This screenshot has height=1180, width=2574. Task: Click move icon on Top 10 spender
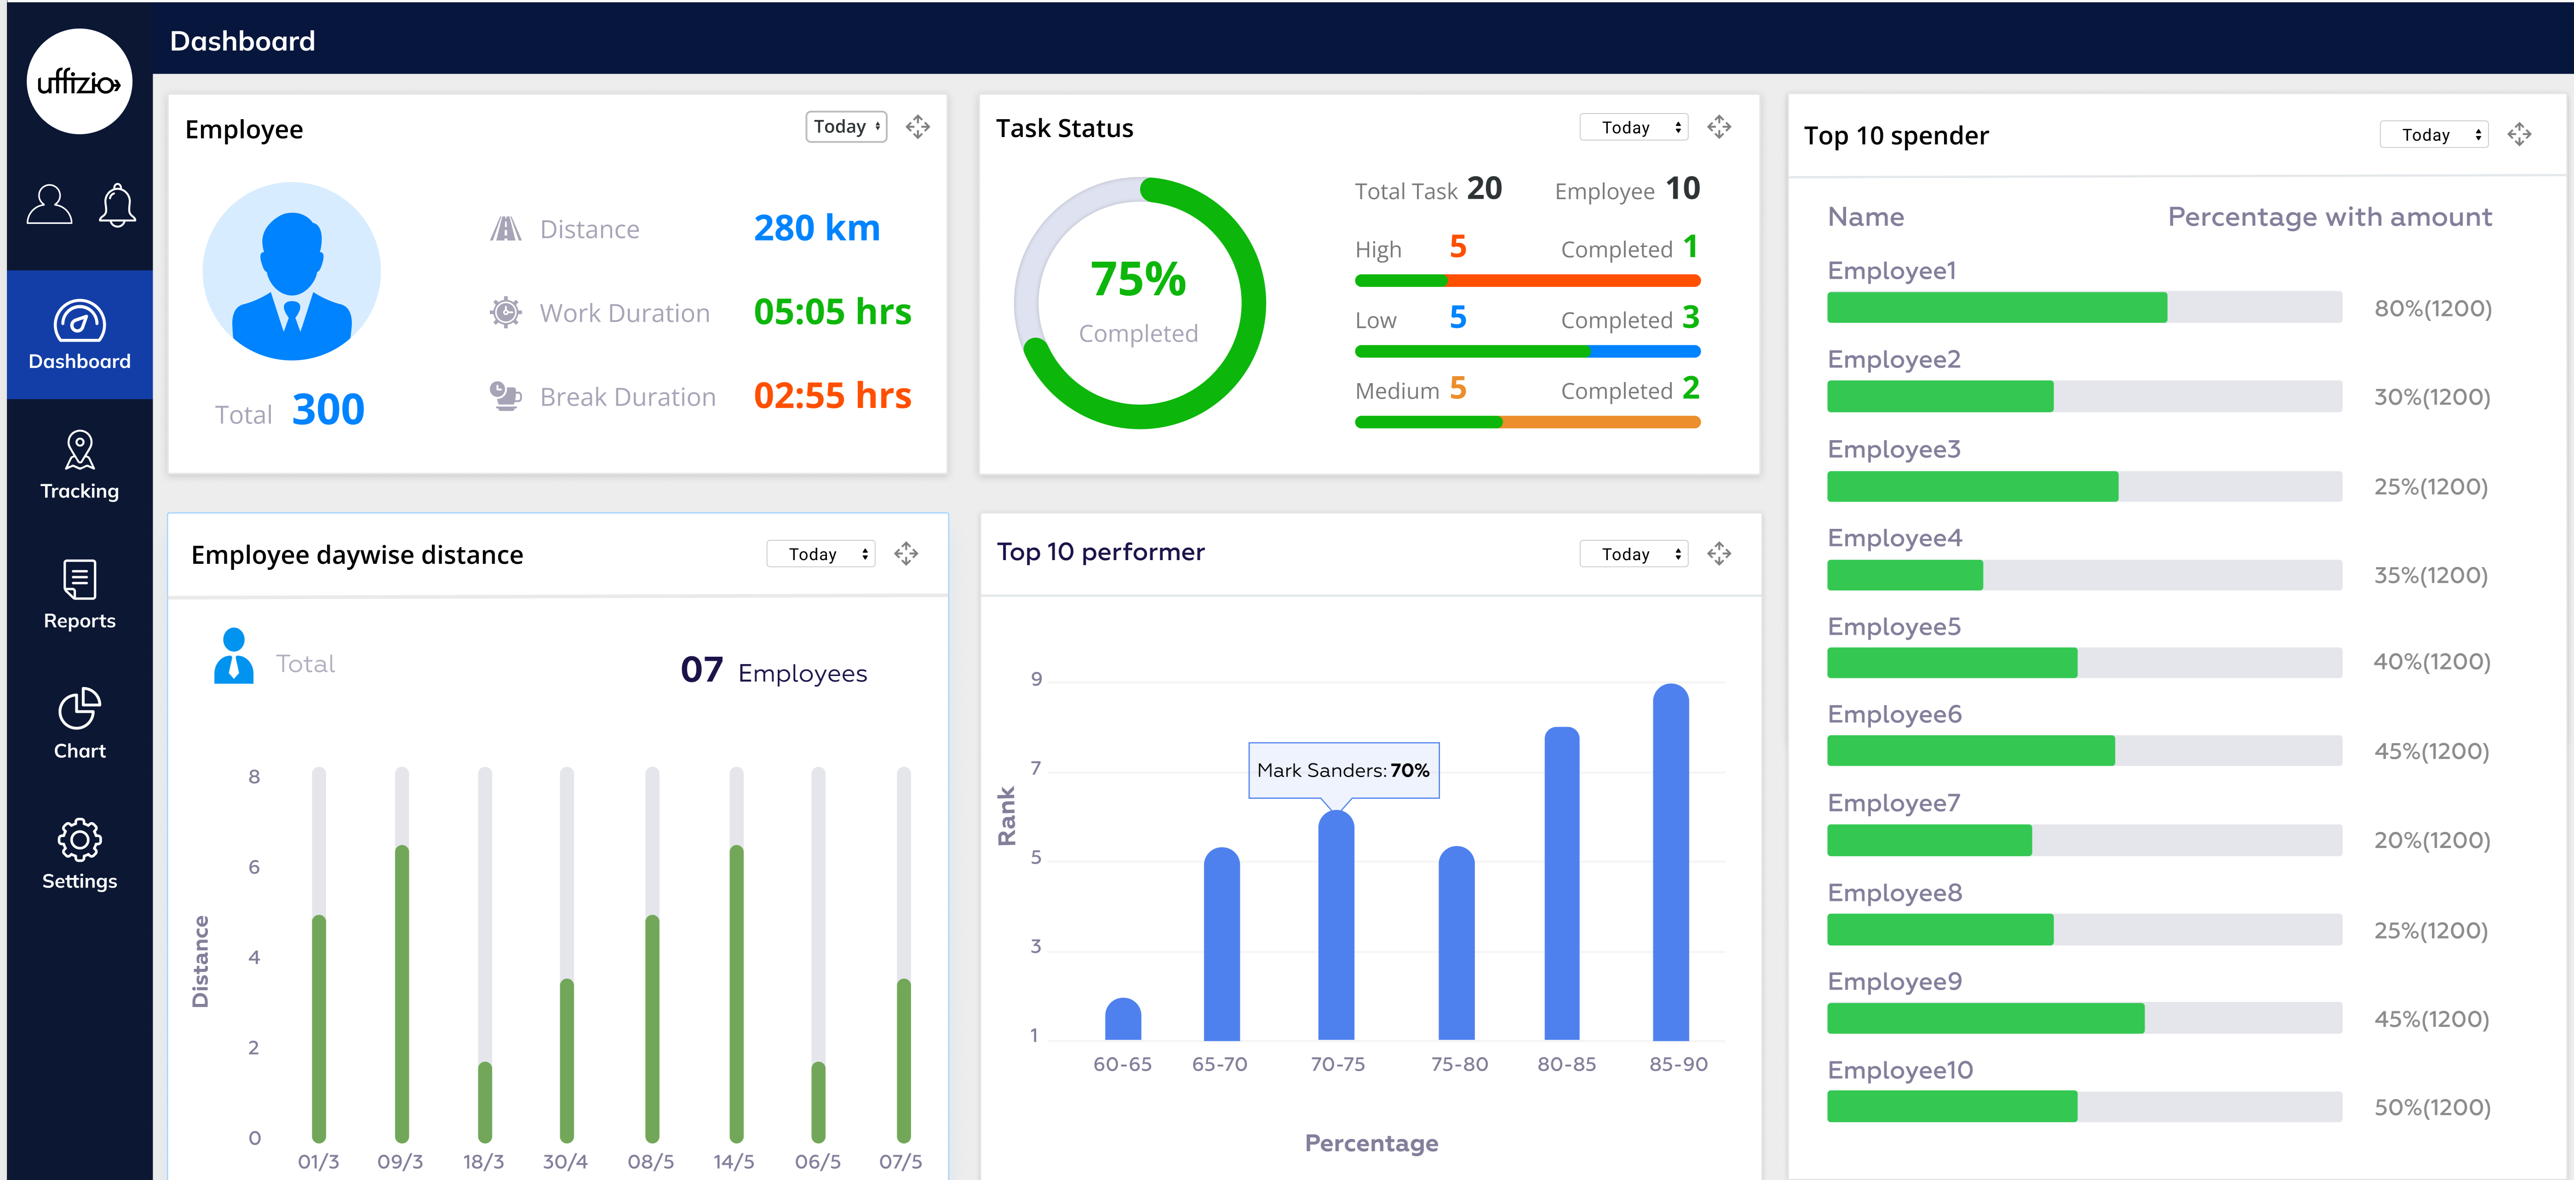[x=2519, y=135]
